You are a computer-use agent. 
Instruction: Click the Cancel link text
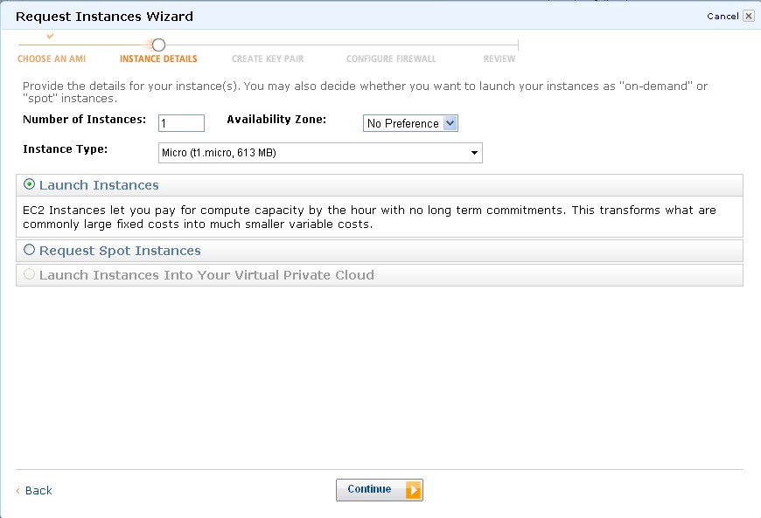click(723, 16)
